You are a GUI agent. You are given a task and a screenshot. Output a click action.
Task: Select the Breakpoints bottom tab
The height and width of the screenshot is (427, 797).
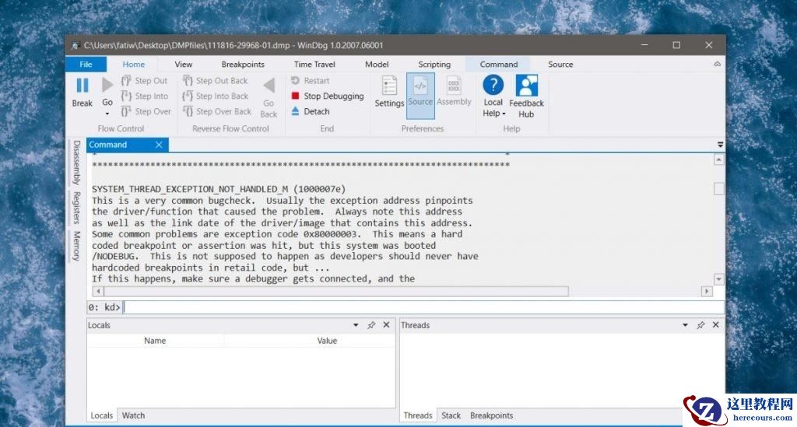click(x=492, y=415)
